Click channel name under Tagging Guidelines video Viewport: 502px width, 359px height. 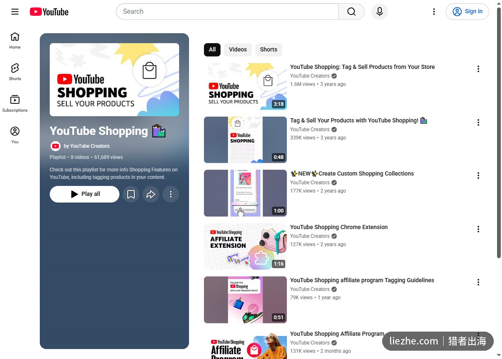pos(310,289)
